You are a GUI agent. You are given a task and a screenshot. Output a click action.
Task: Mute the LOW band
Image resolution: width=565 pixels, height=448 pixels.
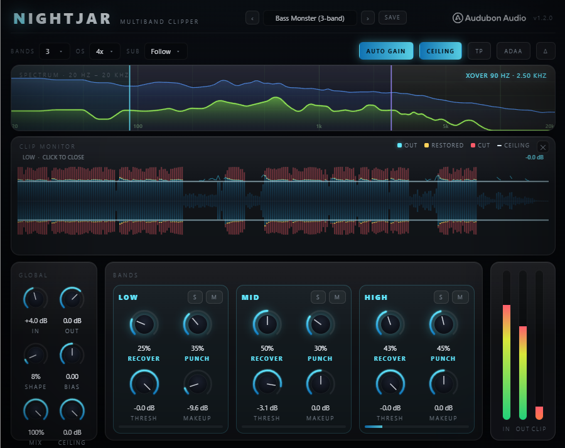tap(214, 297)
